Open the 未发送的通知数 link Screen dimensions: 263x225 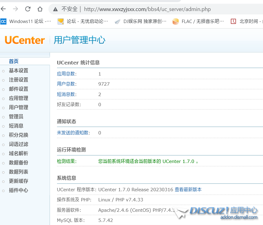point(73,133)
